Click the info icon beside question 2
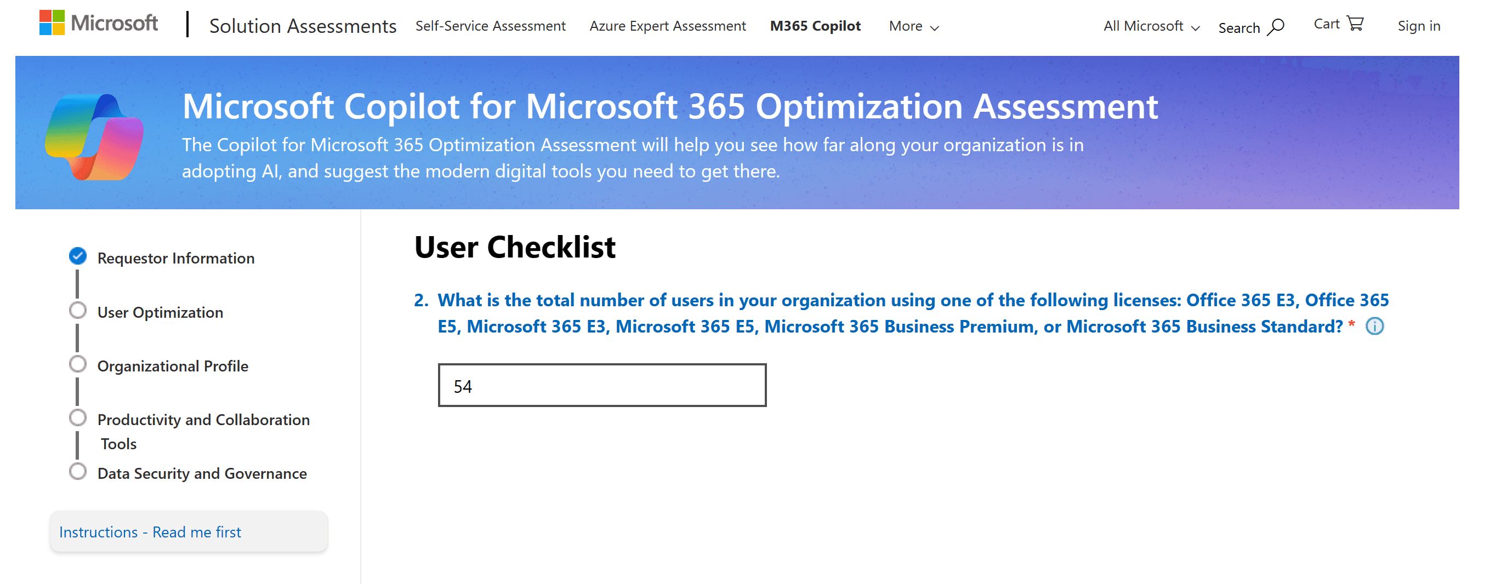Screen dimensions: 1501x584 1374,326
